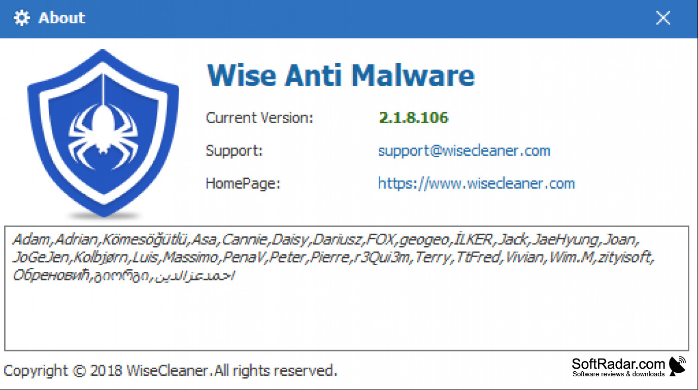This screenshot has width=698, height=390.
Task: Close the About dialog with the X
Action: pyautogui.click(x=663, y=18)
